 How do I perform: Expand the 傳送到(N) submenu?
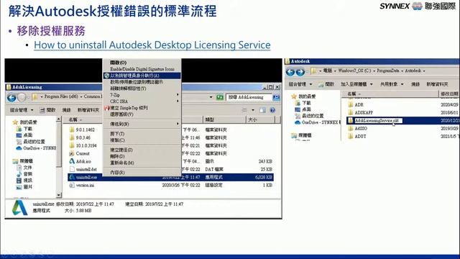click(x=142, y=124)
